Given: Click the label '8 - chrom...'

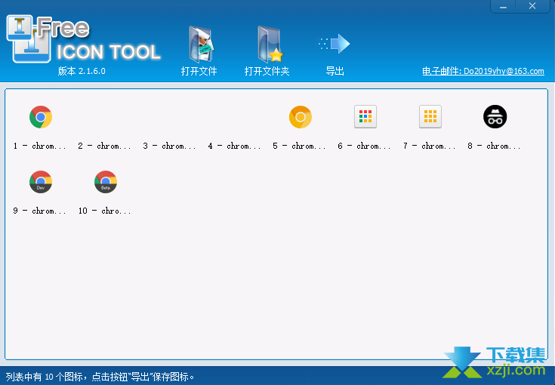Looking at the screenshot, I should (x=494, y=146).
